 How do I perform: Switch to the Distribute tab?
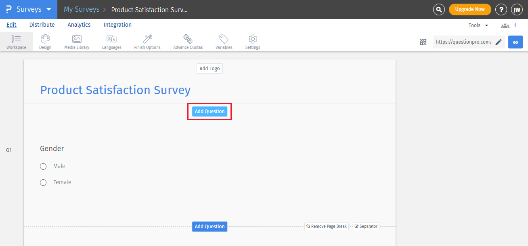pos(42,25)
